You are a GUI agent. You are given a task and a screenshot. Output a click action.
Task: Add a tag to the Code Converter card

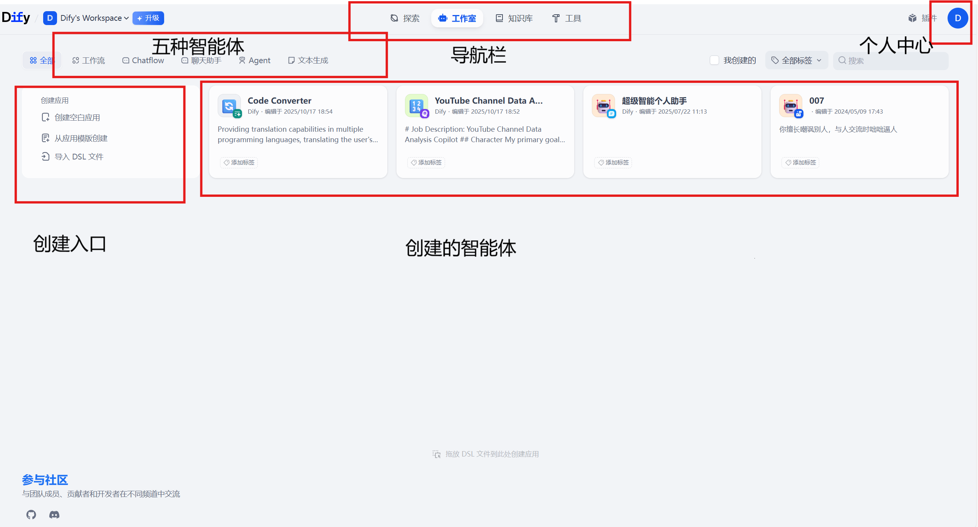pyautogui.click(x=239, y=163)
